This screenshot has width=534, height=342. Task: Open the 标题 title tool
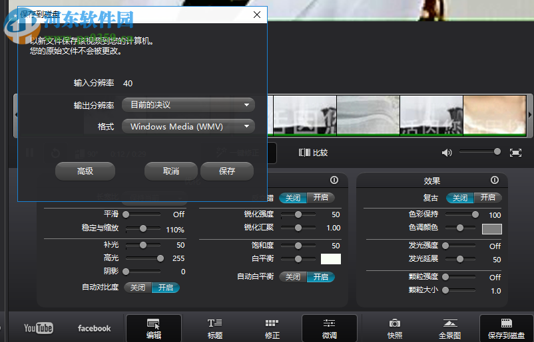[x=214, y=328]
